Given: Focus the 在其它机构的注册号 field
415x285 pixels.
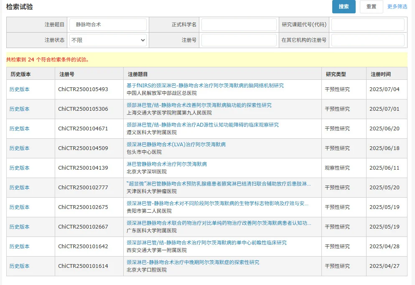Looking at the screenshot, I should pyautogui.click(x=367, y=40).
